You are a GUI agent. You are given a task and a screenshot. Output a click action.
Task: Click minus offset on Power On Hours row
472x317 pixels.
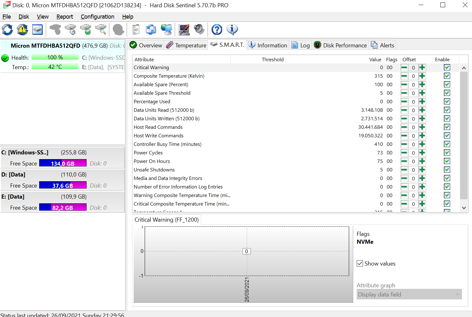pos(404,161)
